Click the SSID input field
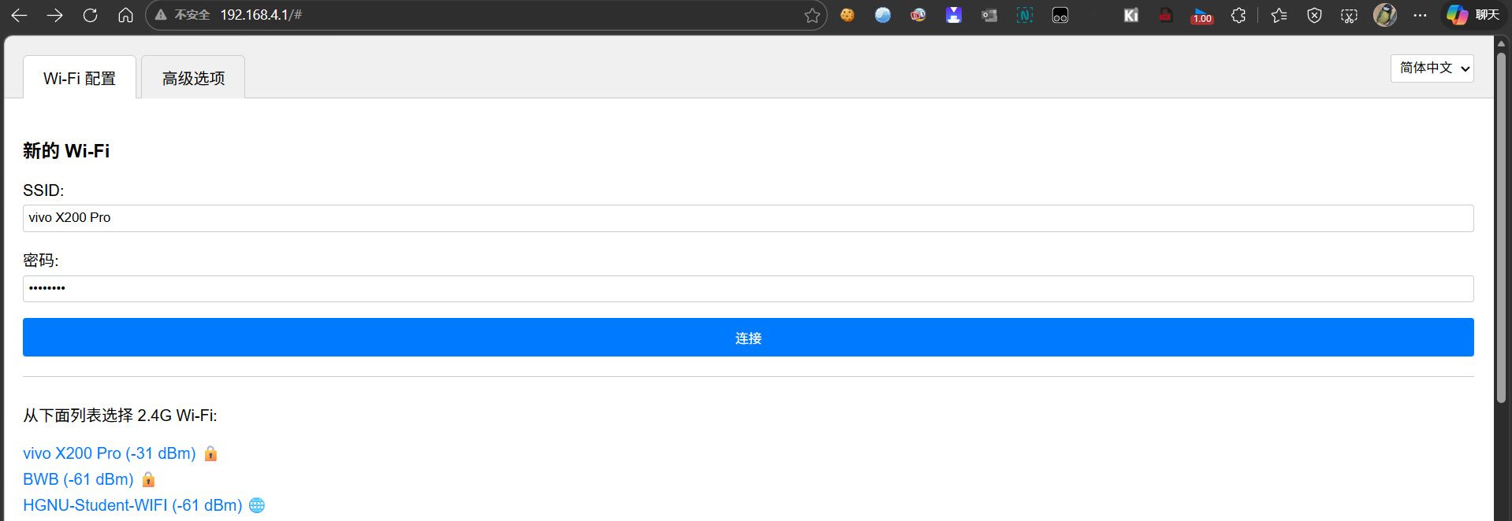 click(x=748, y=218)
